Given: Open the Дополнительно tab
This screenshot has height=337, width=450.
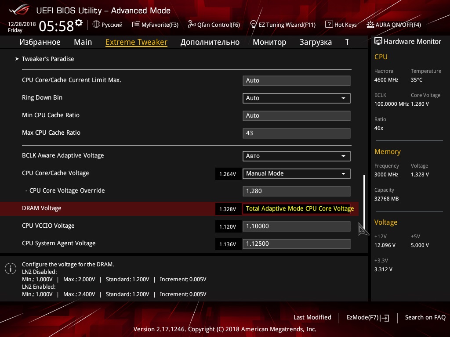Looking at the screenshot, I should [210, 42].
